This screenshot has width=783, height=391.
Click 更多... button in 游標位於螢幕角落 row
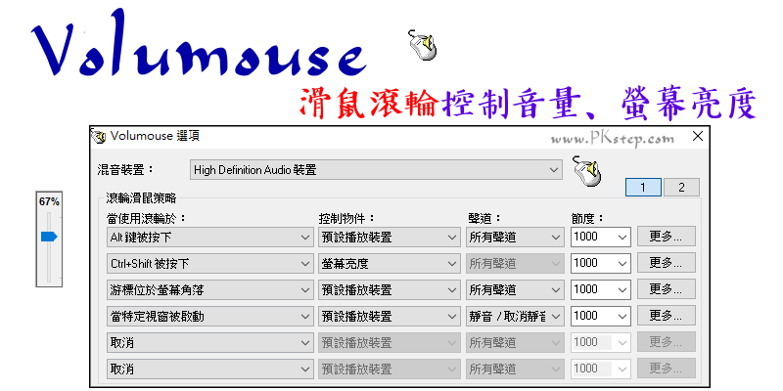[x=667, y=288]
